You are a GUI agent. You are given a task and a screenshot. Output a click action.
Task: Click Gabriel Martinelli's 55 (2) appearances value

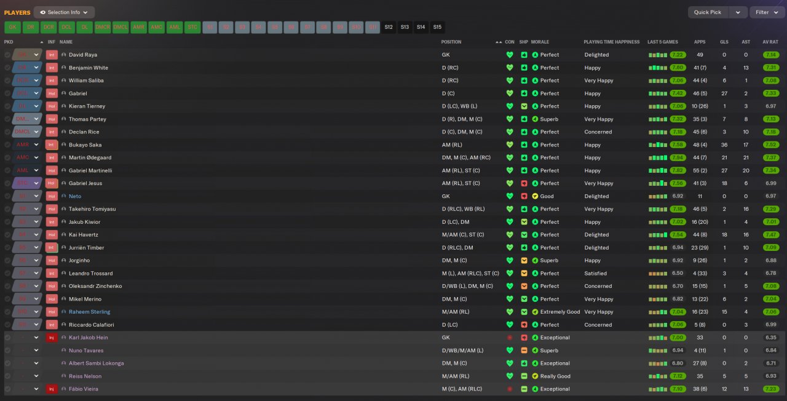tap(700, 171)
